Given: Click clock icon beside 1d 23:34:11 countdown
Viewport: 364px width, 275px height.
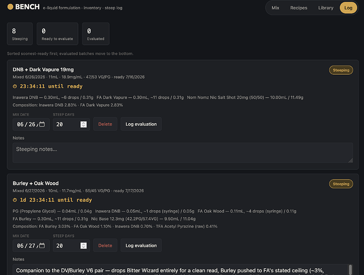Looking at the screenshot, I should [x=15, y=200].
